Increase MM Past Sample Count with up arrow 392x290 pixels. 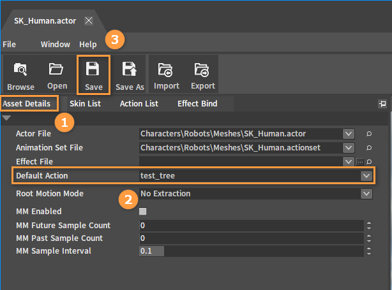[369, 236]
